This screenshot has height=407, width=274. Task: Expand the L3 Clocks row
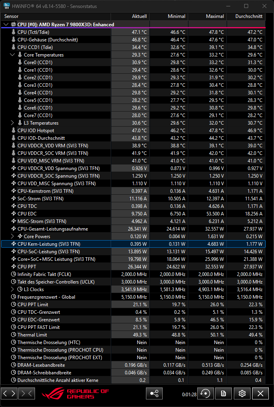tap(12, 289)
